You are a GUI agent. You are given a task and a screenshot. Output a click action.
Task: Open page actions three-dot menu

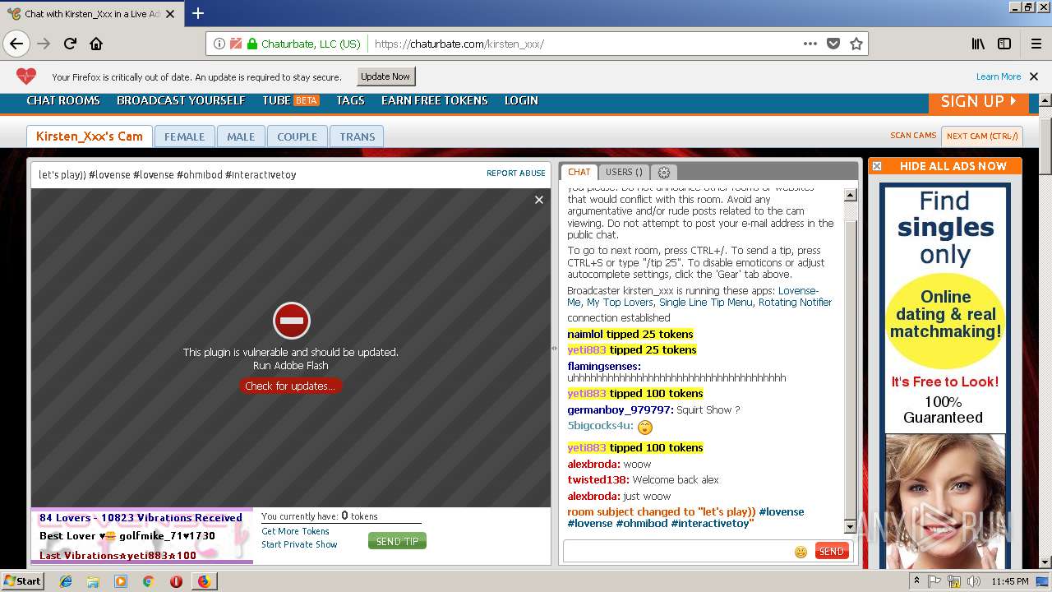click(810, 44)
